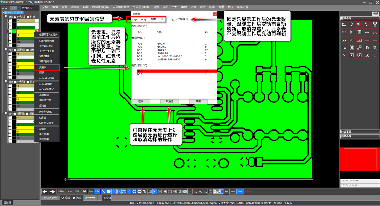380x206 pixels.
Task: Click the fit-to-frame icon in basic commands
Action: [x=352, y=47]
